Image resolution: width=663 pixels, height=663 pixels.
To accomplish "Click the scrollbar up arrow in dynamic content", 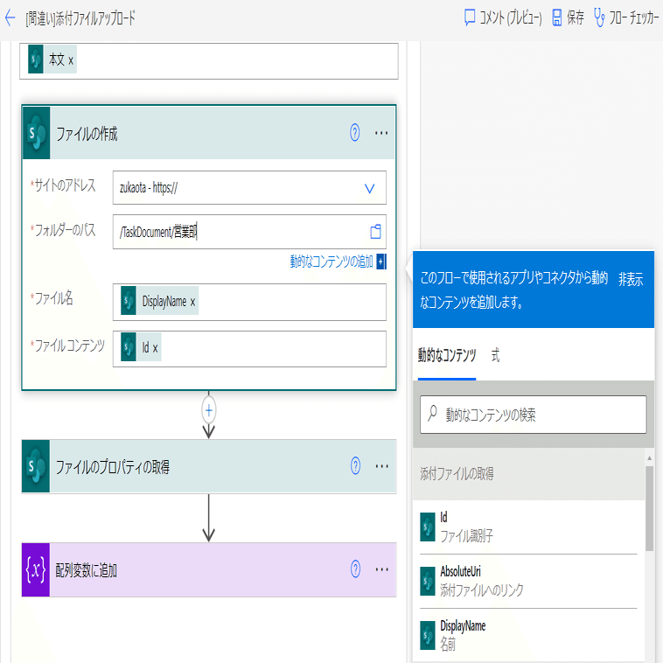I will (649, 458).
